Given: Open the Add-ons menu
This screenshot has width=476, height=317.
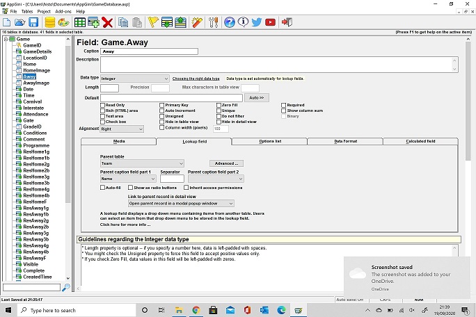Looking at the screenshot, I should coord(63,12).
